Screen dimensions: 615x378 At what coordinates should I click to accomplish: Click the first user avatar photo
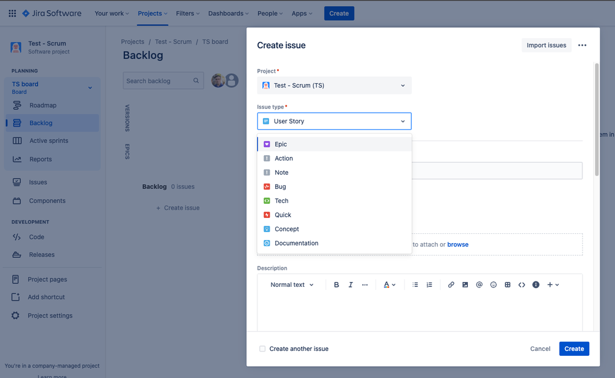(218, 81)
